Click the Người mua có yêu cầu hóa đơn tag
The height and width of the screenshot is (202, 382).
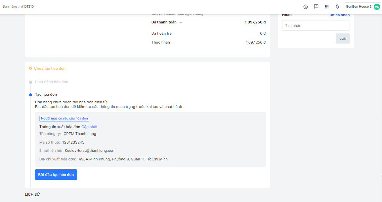coord(64,119)
